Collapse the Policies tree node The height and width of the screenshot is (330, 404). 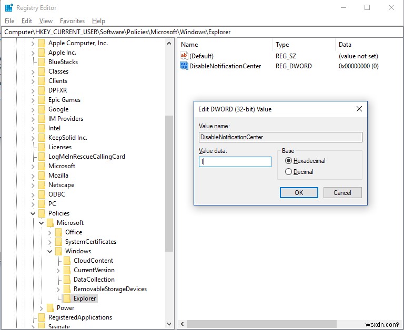pos(33,213)
